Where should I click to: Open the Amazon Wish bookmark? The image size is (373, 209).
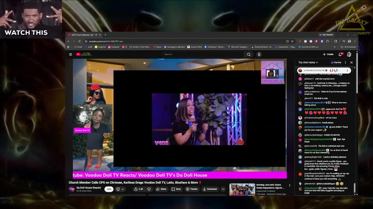click(195, 47)
